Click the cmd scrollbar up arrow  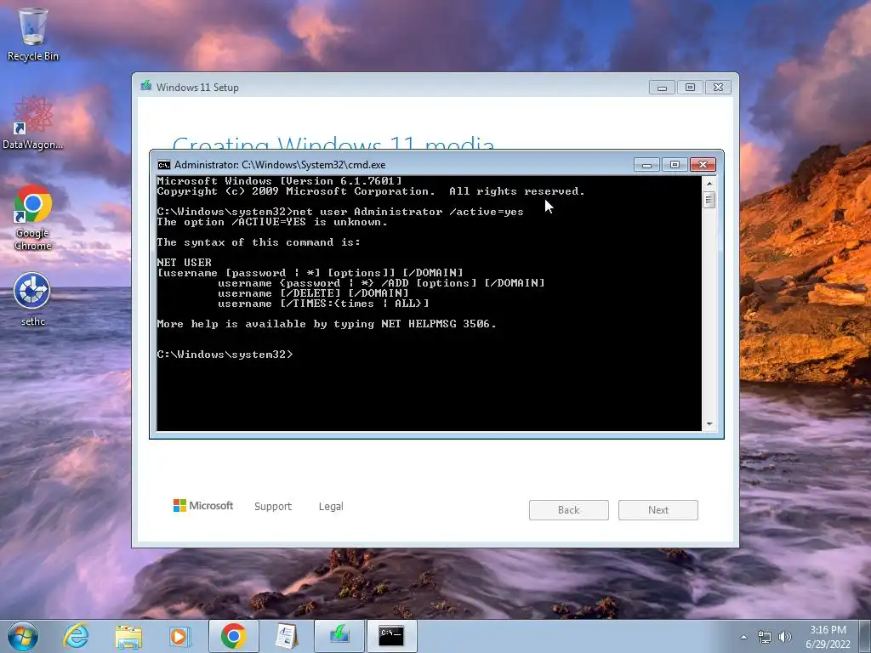click(709, 183)
